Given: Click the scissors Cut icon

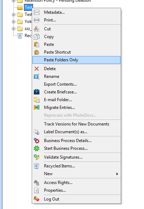Looking at the screenshot, I should [37, 29].
